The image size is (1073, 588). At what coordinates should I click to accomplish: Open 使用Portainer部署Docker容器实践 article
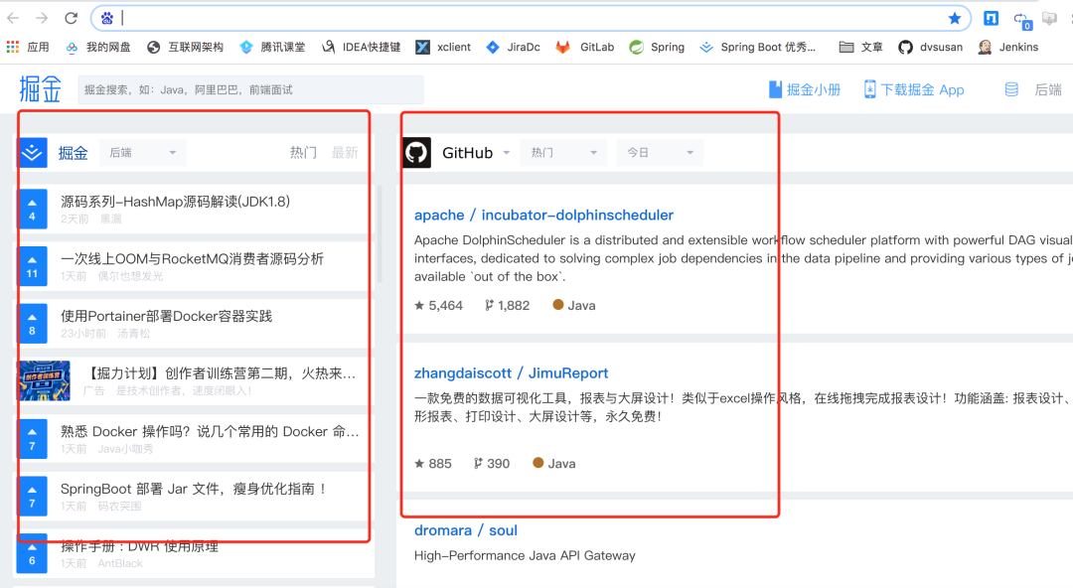click(x=166, y=316)
